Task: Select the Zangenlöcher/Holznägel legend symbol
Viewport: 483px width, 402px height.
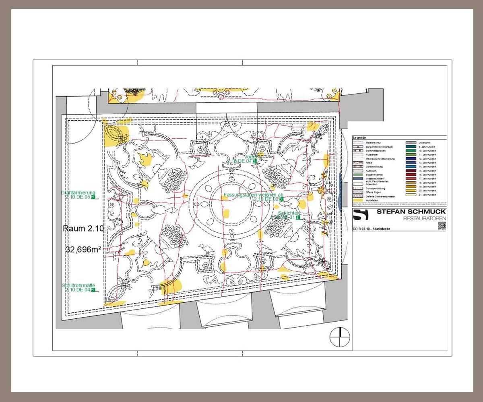Action: coord(358,147)
